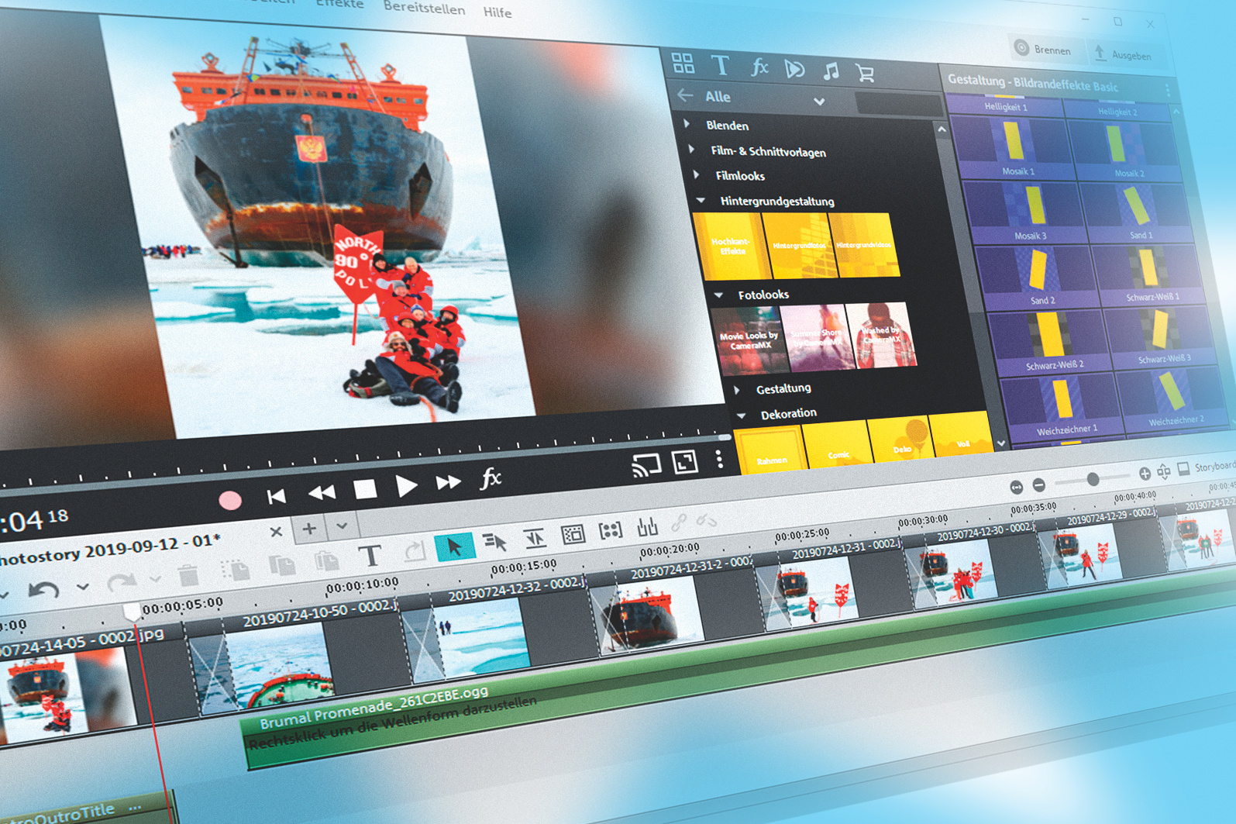1236x824 pixels.
Task: Collapse the Fotolooks category
Action: [x=718, y=295]
